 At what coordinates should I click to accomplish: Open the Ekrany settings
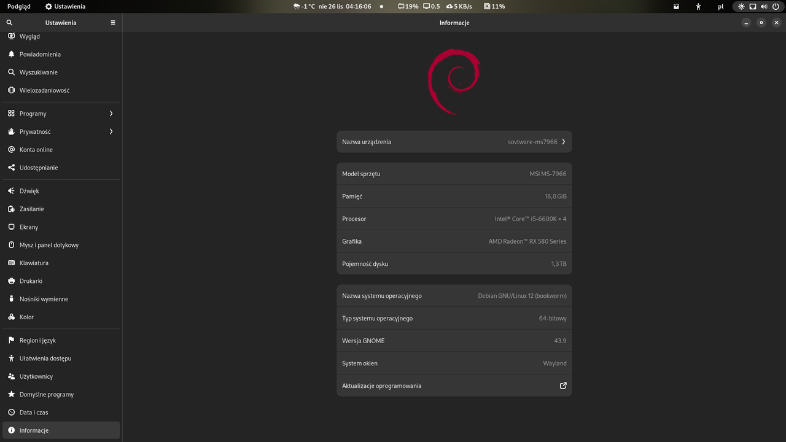pyautogui.click(x=61, y=227)
